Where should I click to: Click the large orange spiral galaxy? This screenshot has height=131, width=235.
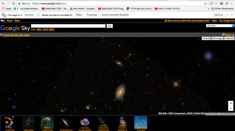click(x=120, y=92)
